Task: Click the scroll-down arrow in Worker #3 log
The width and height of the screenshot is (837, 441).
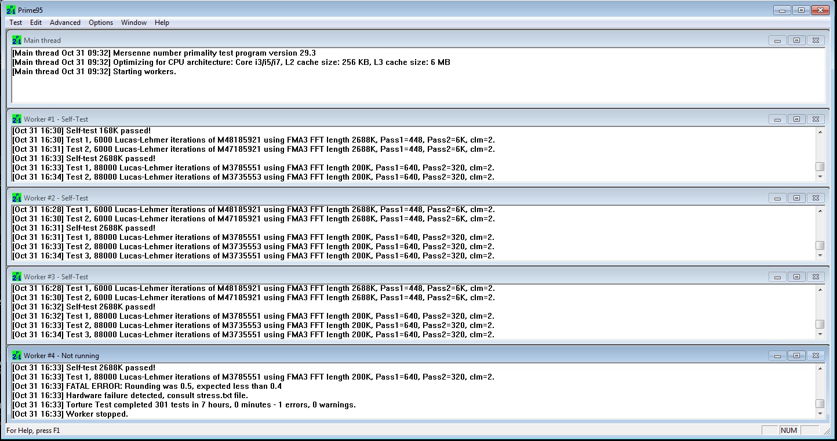Action: pos(820,334)
